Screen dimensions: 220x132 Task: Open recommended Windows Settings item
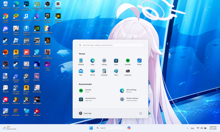(x=129, y=99)
